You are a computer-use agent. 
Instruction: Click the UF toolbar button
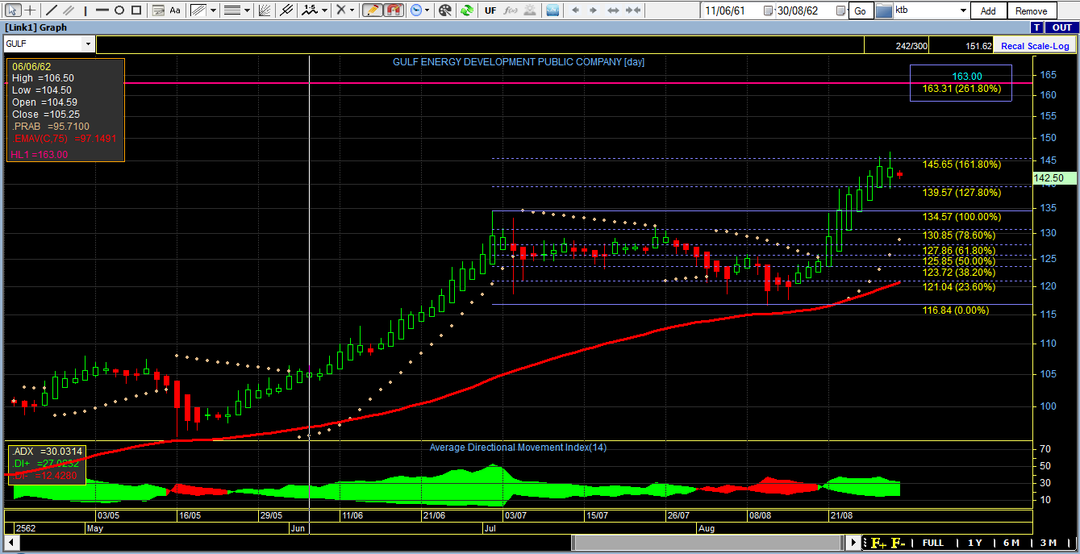490,10
